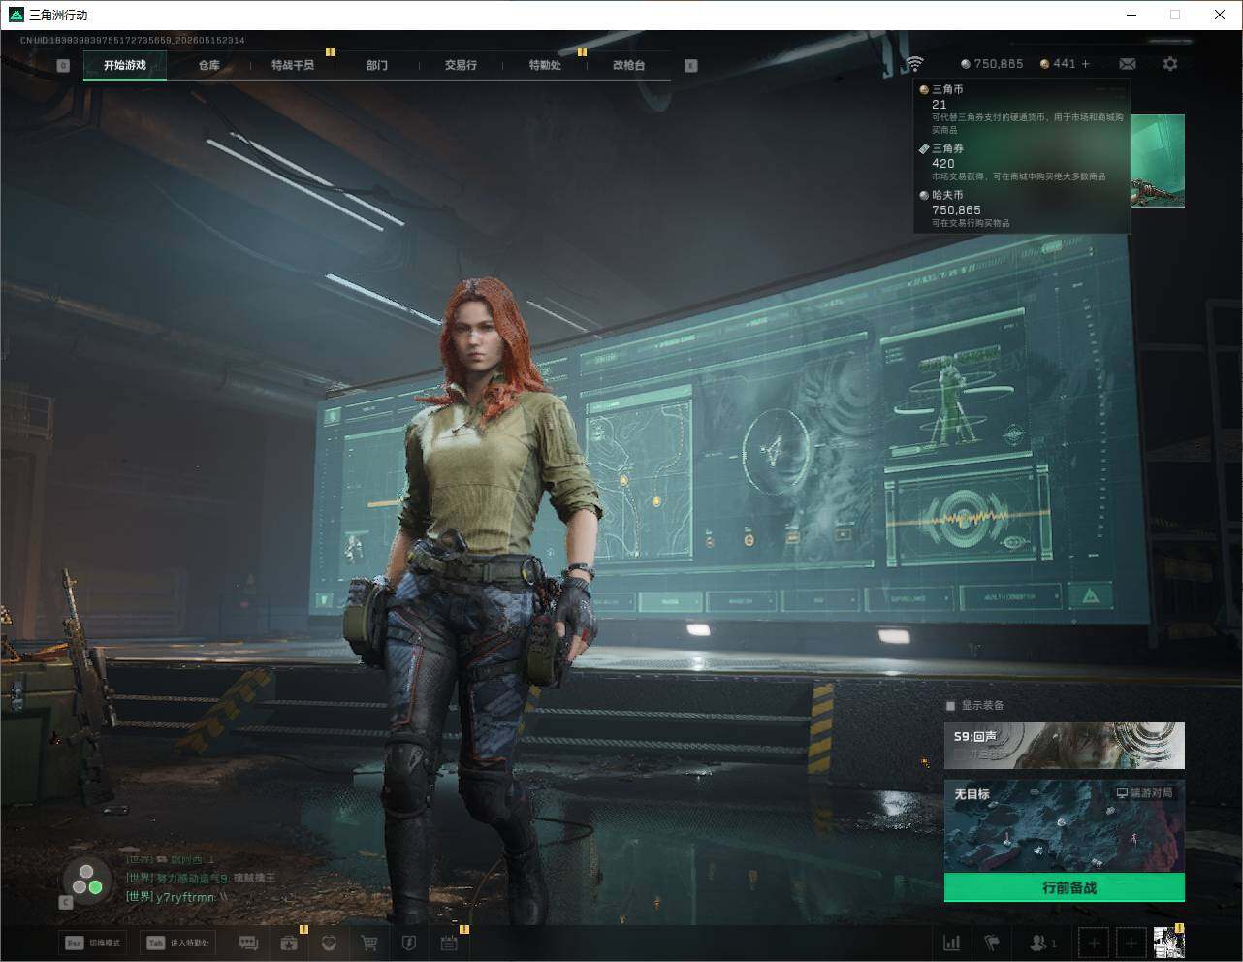Select the 无目标 map card
The height and width of the screenshot is (962, 1243).
(x=1065, y=826)
